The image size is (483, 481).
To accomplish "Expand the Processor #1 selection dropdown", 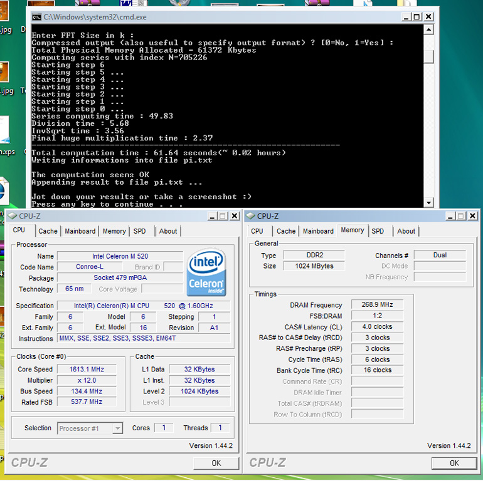I will (117, 428).
